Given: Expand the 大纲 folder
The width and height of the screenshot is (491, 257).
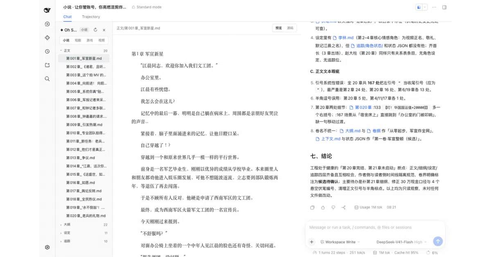Looking at the screenshot, I should point(84,225).
